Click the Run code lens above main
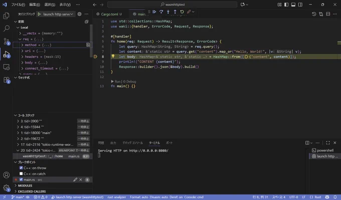The width and height of the screenshot is (341, 200). [116, 81]
